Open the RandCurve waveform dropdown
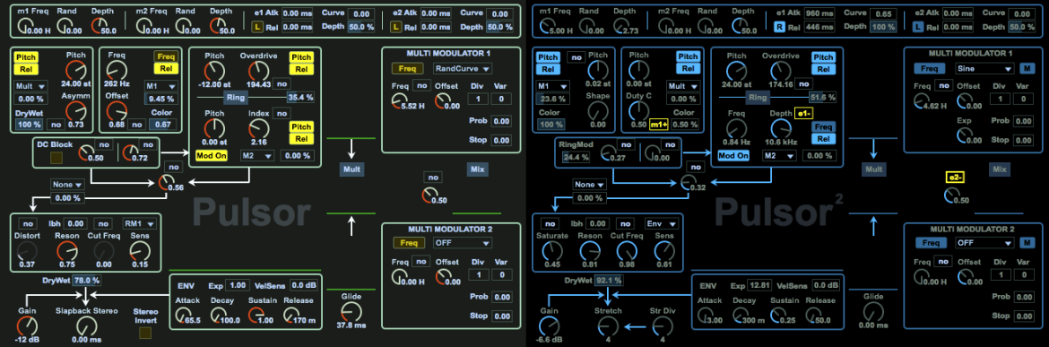 (463, 68)
